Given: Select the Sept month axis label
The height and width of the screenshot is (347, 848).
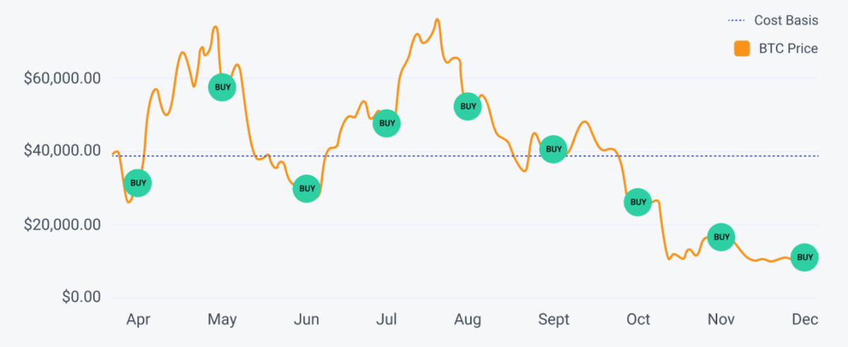Looking at the screenshot, I should pos(554,320).
